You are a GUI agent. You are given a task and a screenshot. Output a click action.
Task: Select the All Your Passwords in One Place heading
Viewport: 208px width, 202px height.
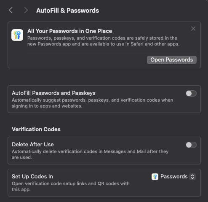(x=69, y=31)
